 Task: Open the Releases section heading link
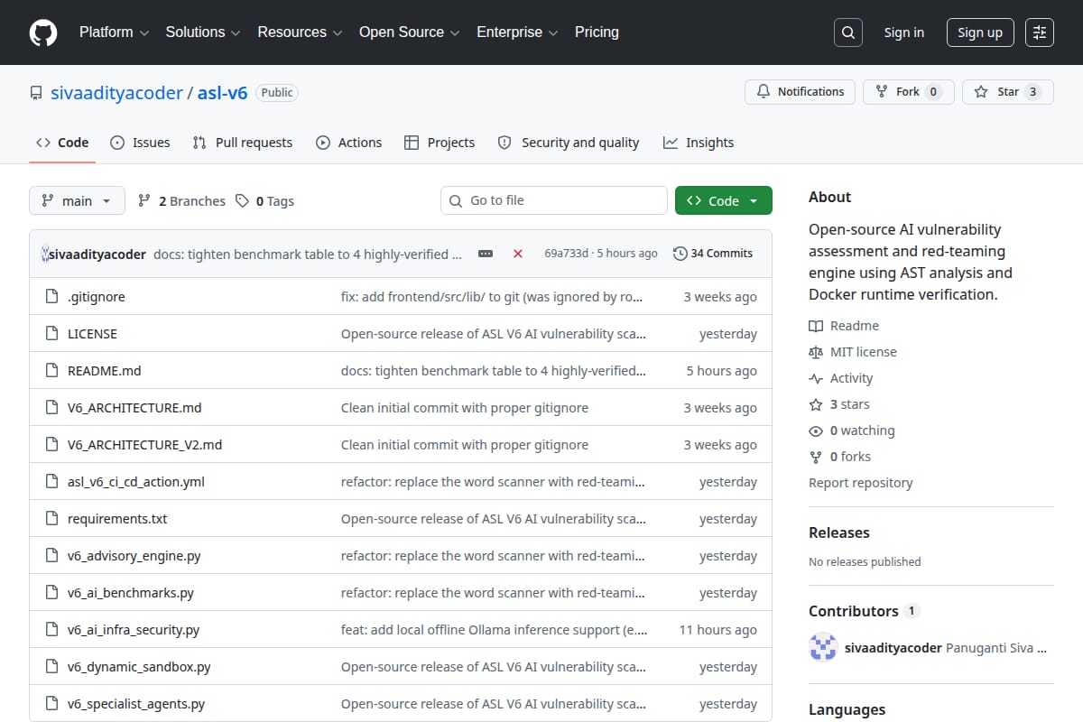[839, 532]
